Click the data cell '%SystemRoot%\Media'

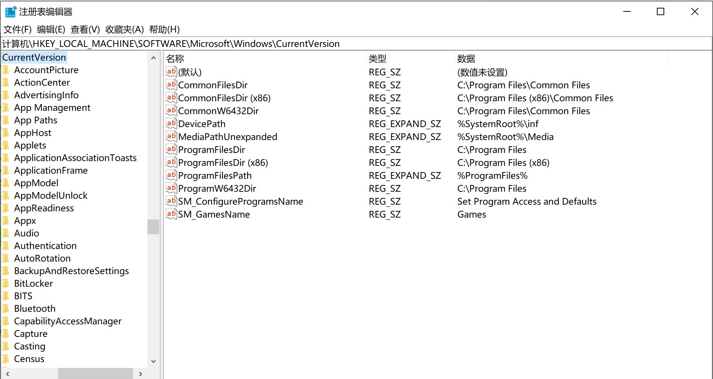[505, 137]
